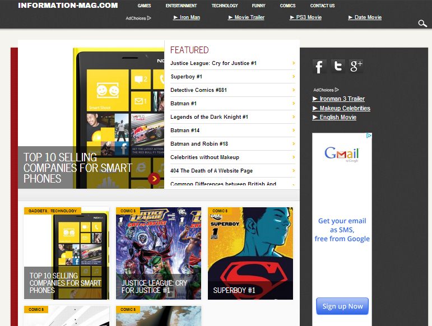This screenshot has height=326, width=432.
Task: Open featured Detective Comics #881
Action: tap(198, 90)
